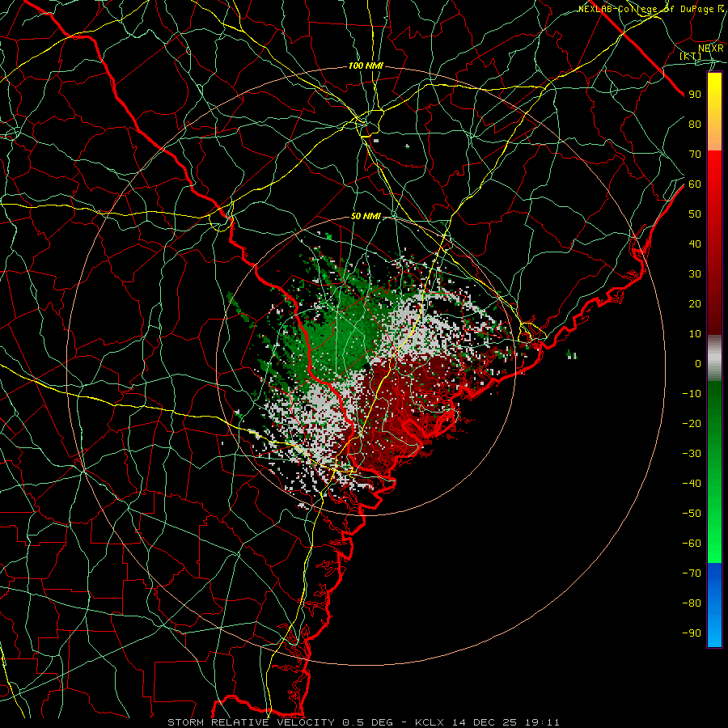Select the positive 70 scale value
728x728 pixels.
click(x=695, y=154)
